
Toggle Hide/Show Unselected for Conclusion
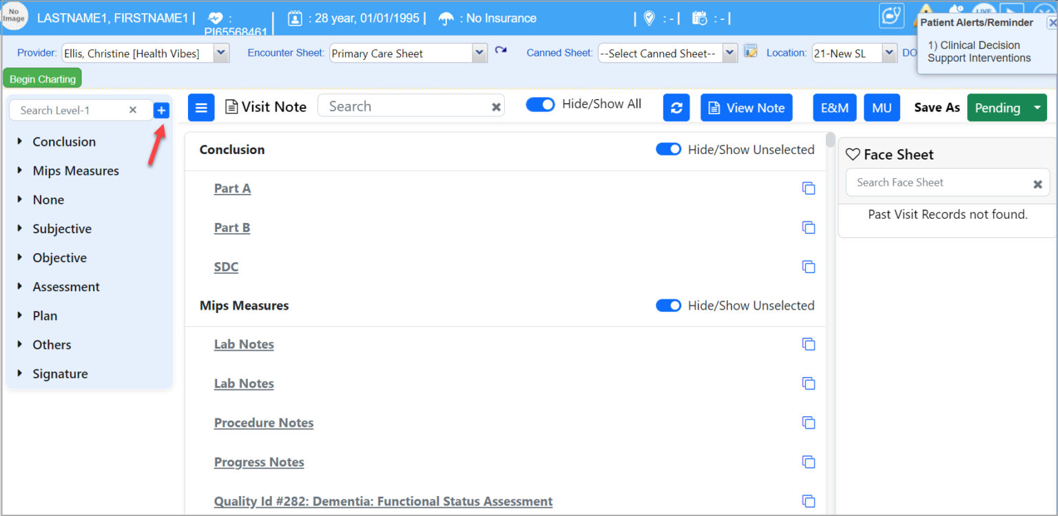(x=668, y=149)
